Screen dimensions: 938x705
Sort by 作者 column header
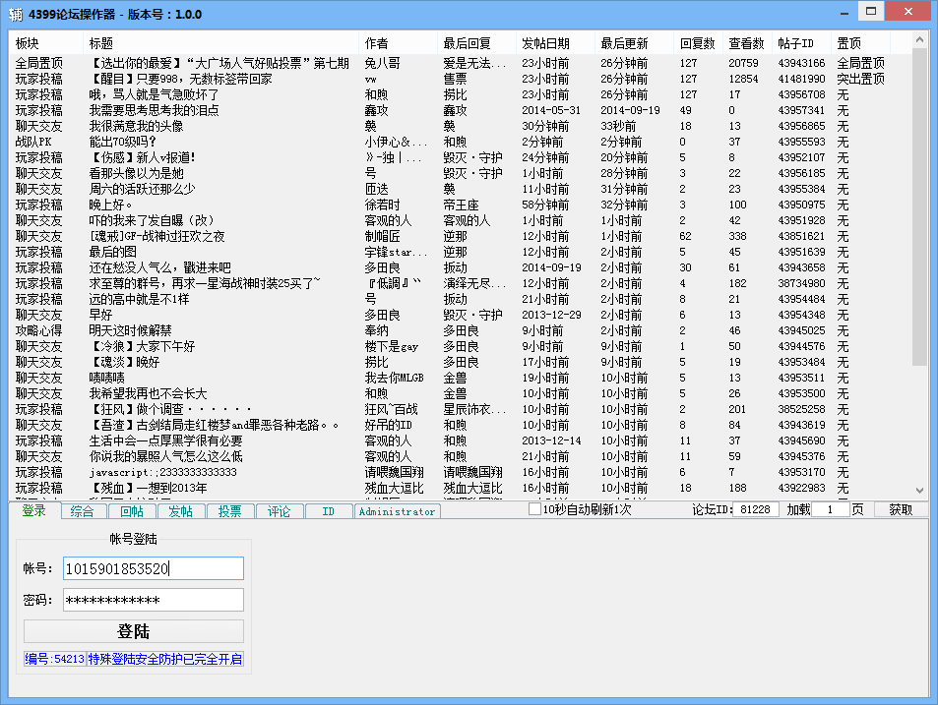coord(398,43)
